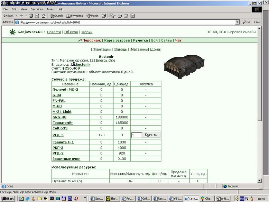Buy РГД-5 with Купить button

point(151,135)
